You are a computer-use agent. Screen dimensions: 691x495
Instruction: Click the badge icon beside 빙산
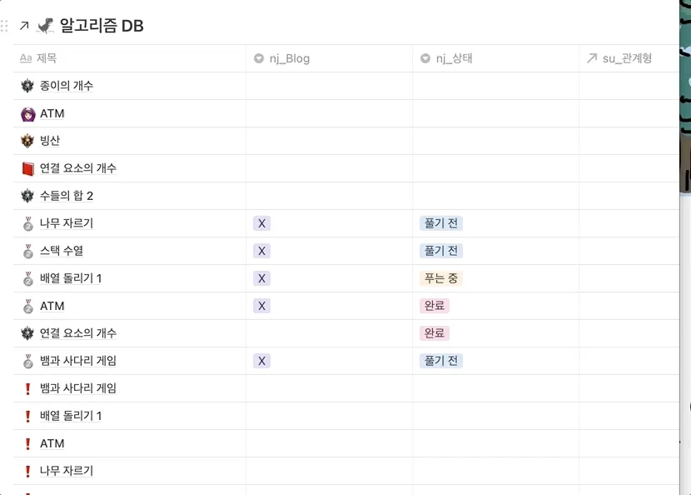[28, 141]
